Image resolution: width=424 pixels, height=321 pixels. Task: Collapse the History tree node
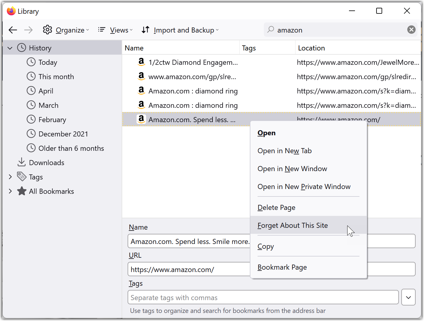[x=10, y=48]
